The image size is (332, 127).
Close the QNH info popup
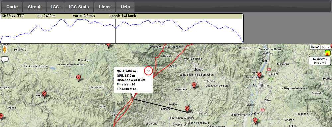pos(148,71)
